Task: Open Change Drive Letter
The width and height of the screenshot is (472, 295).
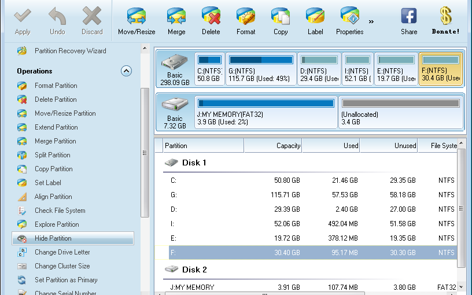Action: (x=53, y=252)
